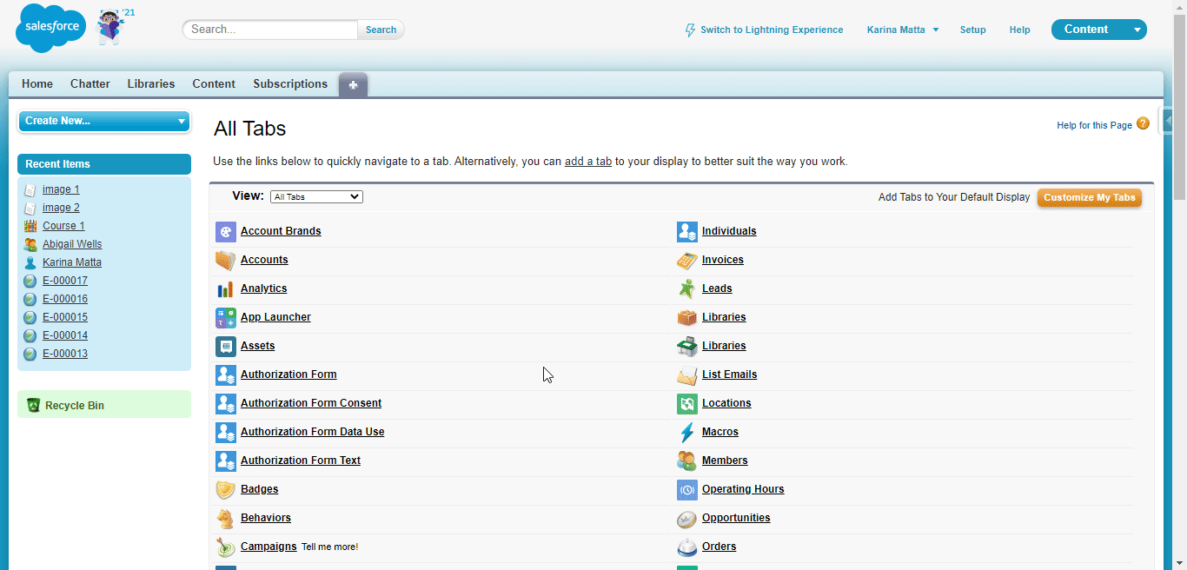Open recent item E-000017
This screenshot has width=1187, height=570.
tap(65, 281)
